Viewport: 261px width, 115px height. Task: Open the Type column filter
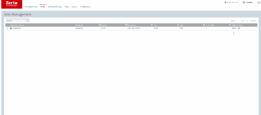(204, 25)
